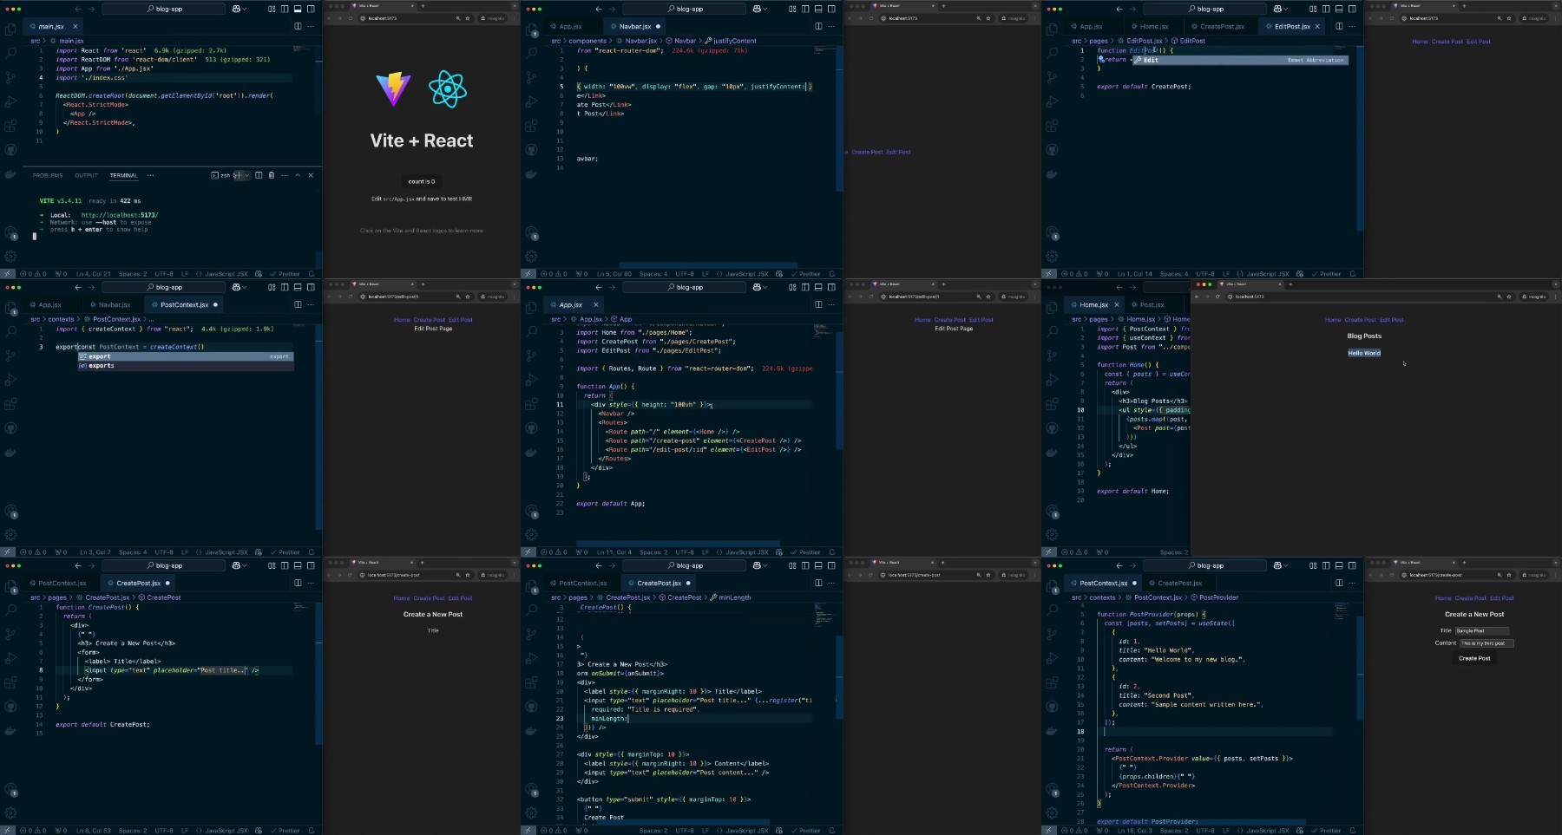Close the terminal panel with the X icon
The height and width of the screenshot is (835, 1562).
[x=311, y=175]
